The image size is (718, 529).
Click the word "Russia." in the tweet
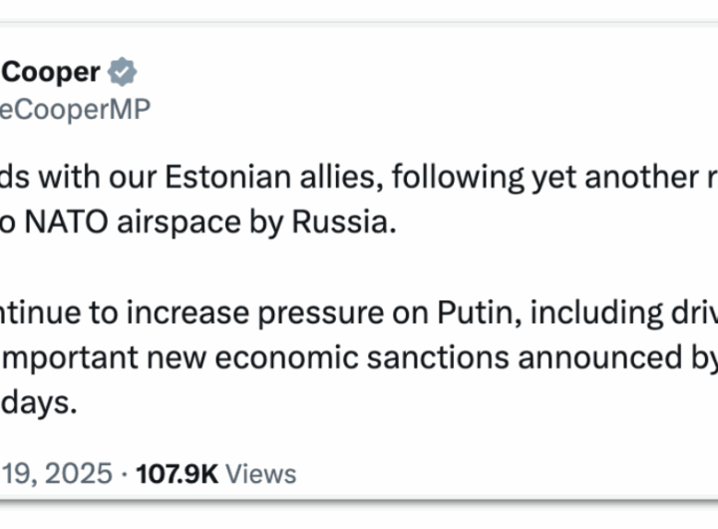coord(344,223)
